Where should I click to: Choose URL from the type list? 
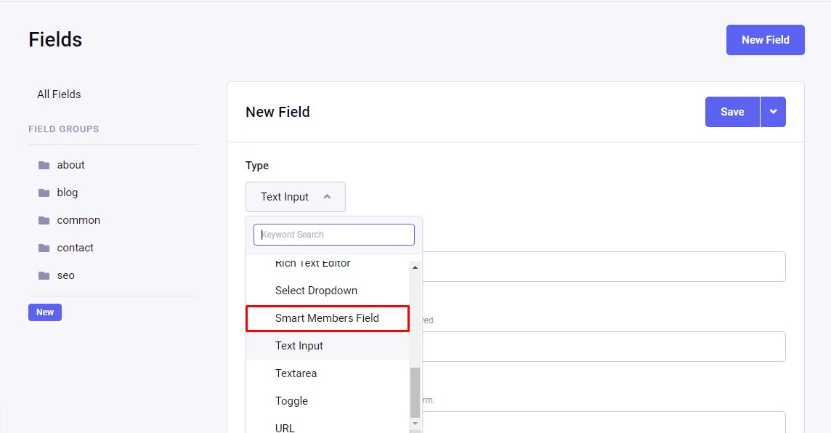(x=285, y=427)
